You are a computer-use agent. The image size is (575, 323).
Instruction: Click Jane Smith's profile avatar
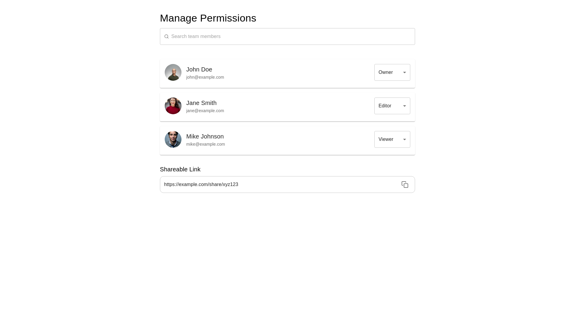[x=173, y=106]
